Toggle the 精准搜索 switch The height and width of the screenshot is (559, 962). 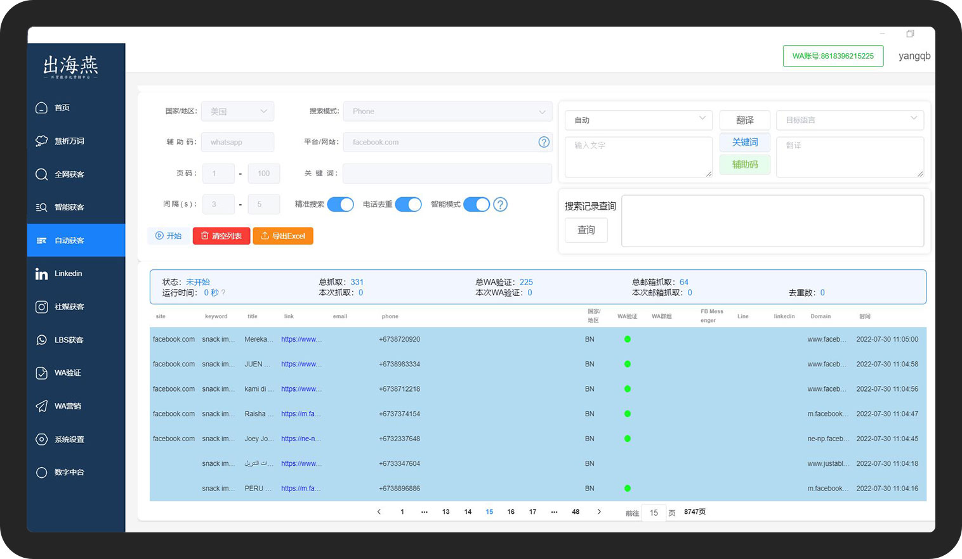tap(340, 205)
